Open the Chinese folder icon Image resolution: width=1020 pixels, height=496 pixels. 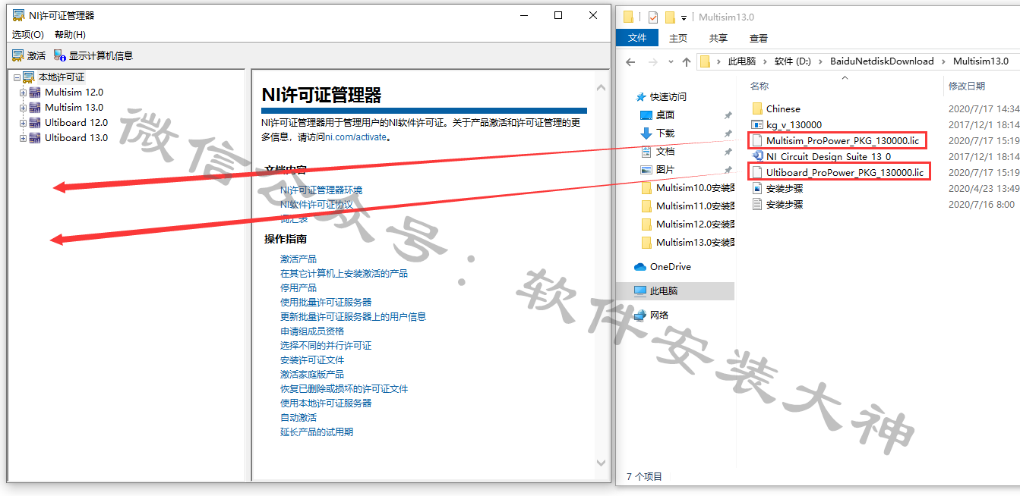coord(757,108)
